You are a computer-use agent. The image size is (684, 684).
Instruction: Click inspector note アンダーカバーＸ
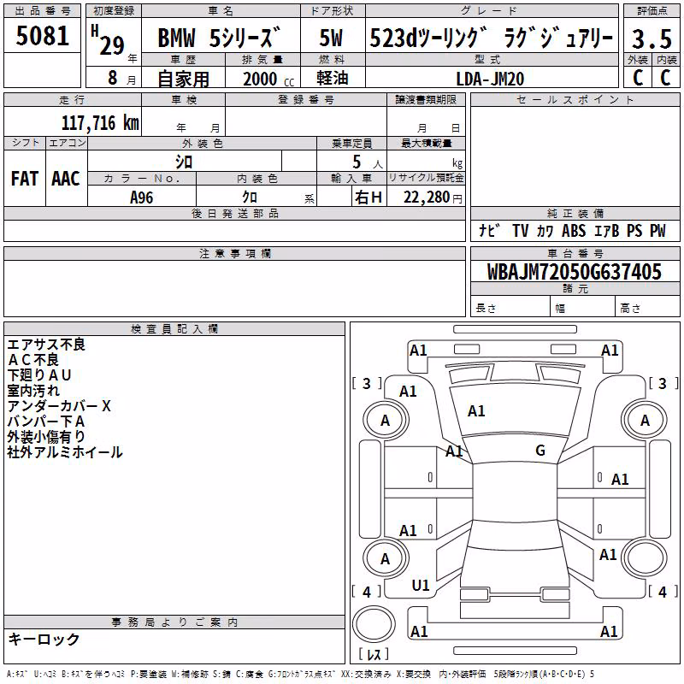tap(59, 406)
